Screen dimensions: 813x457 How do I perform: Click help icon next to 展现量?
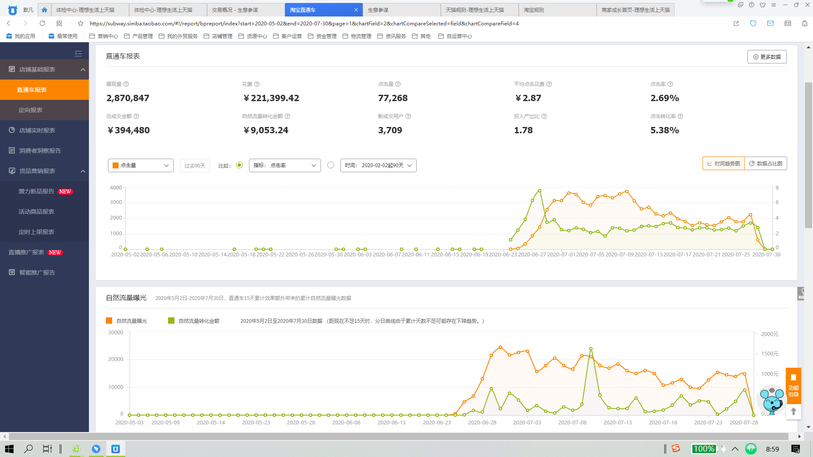coord(126,84)
